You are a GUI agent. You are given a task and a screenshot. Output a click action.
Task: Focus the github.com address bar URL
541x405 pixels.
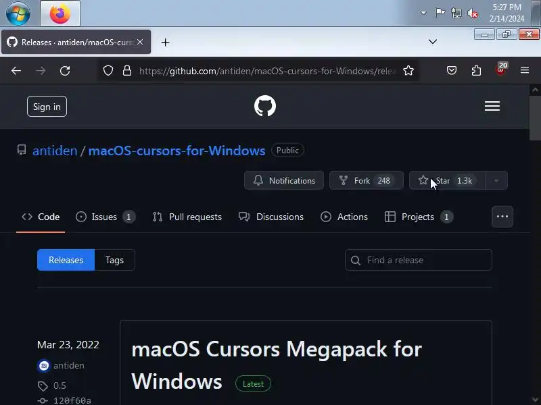coord(267,71)
